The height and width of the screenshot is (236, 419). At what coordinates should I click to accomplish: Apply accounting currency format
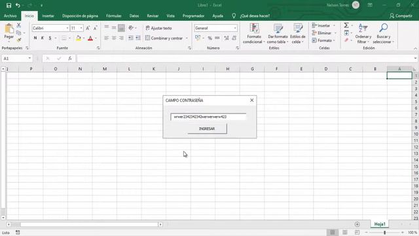click(198, 38)
